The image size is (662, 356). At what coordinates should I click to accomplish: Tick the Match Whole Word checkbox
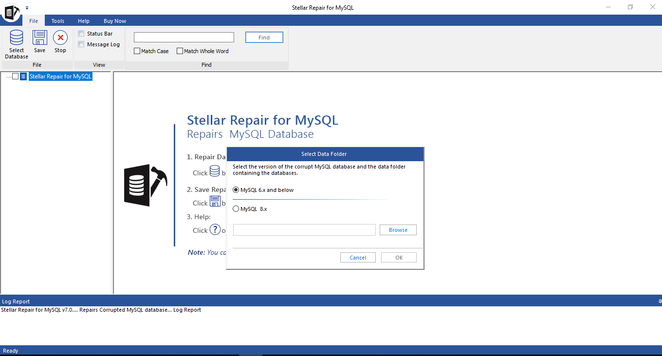(180, 51)
